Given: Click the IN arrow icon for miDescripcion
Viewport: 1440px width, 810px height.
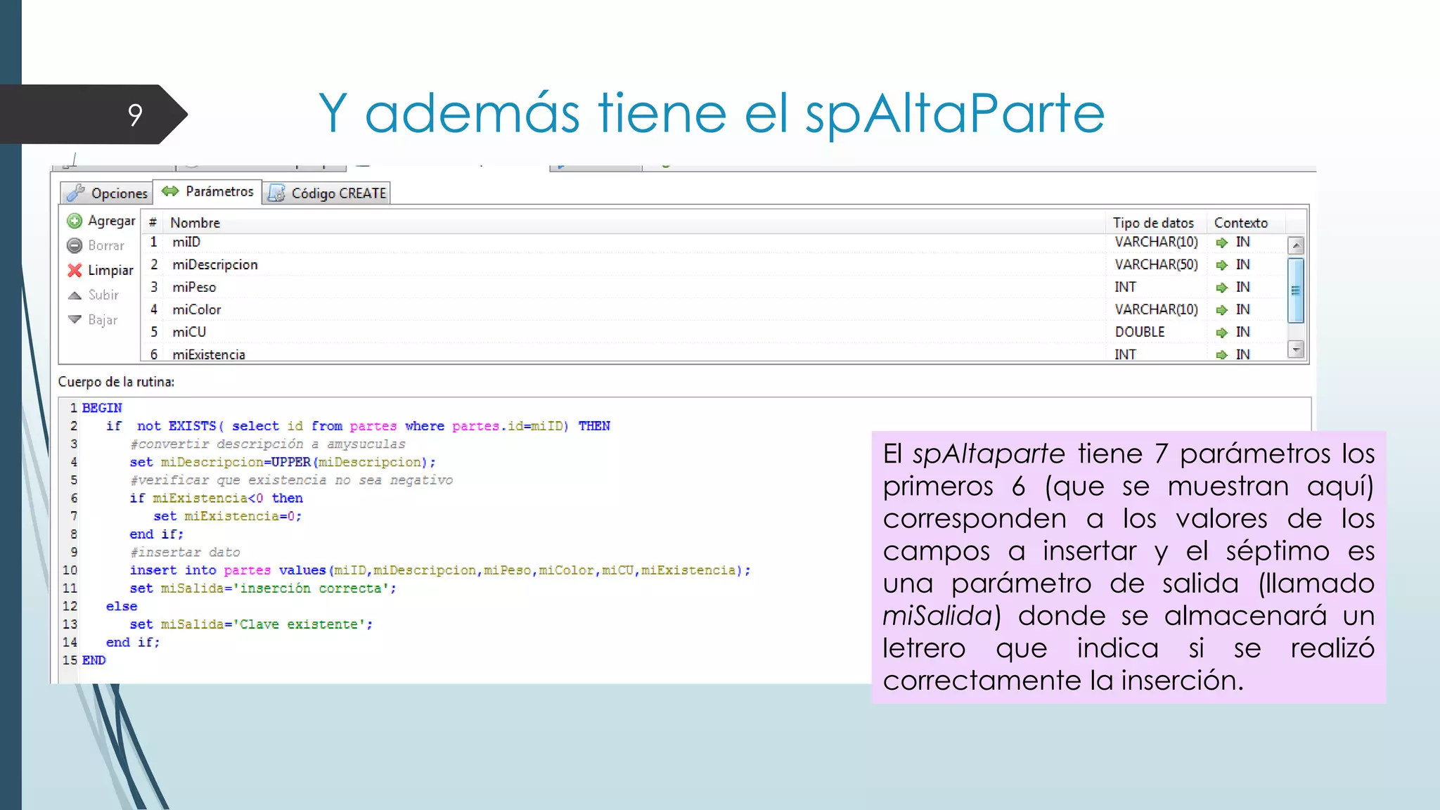Looking at the screenshot, I should click(x=1222, y=265).
